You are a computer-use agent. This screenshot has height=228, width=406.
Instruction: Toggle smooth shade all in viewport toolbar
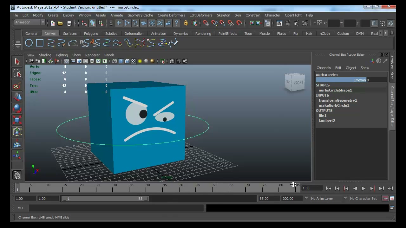(121, 61)
